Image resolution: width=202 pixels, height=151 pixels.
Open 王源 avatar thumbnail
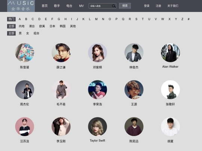pyautogui.click(x=134, y=89)
